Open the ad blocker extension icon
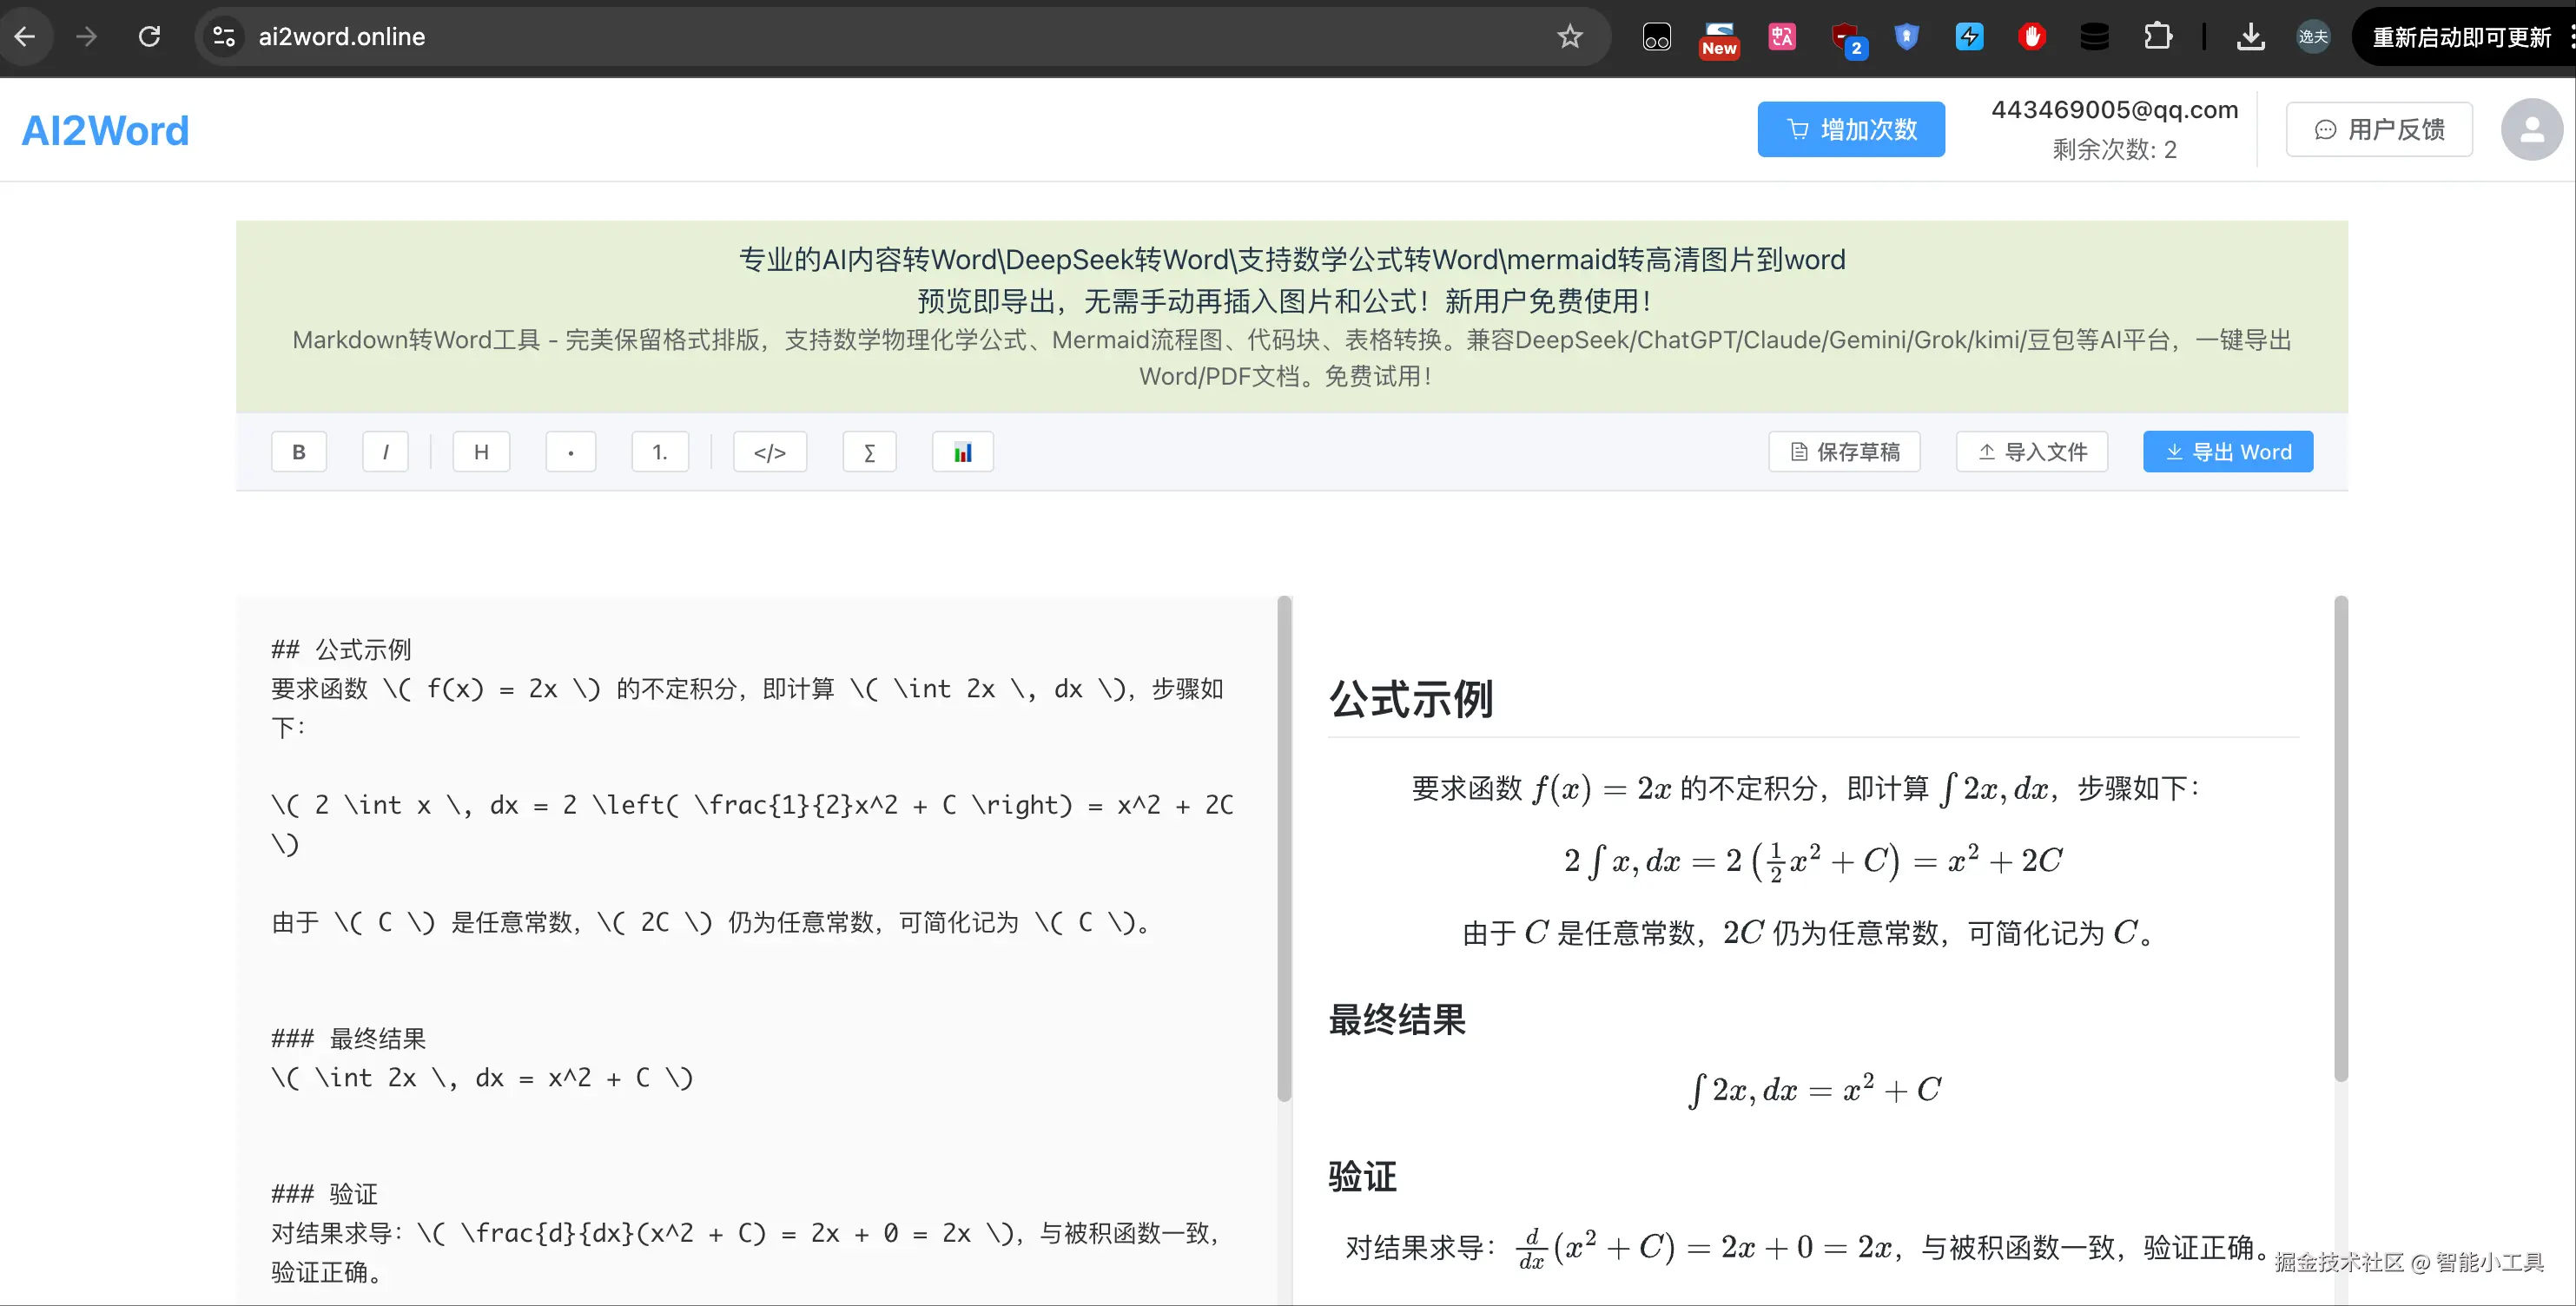 click(x=2032, y=36)
